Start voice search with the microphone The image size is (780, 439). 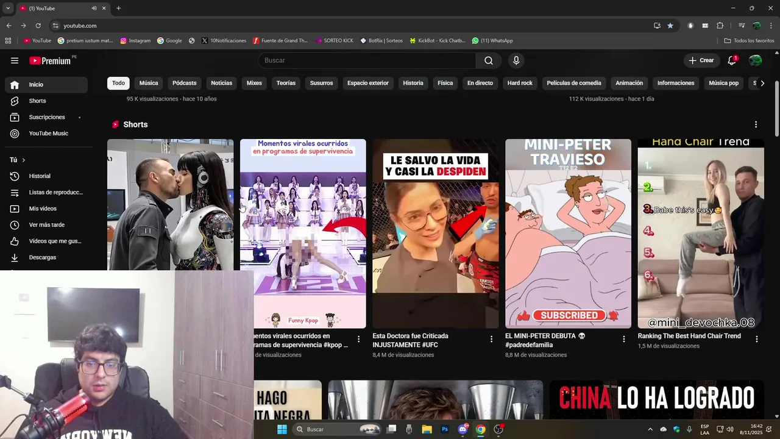[x=516, y=60]
